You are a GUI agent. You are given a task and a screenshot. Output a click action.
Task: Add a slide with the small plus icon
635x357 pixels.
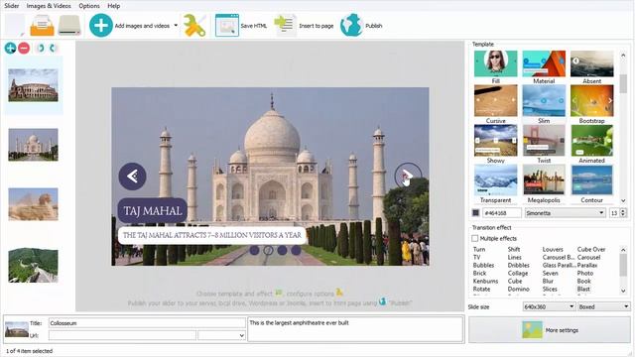point(10,49)
